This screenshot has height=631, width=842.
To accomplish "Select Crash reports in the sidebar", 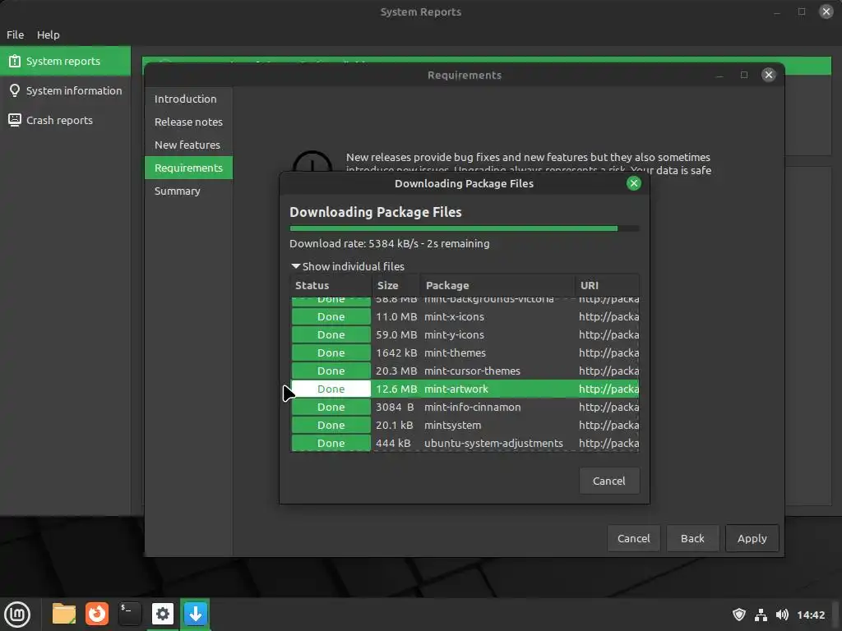I will (x=65, y=120).
